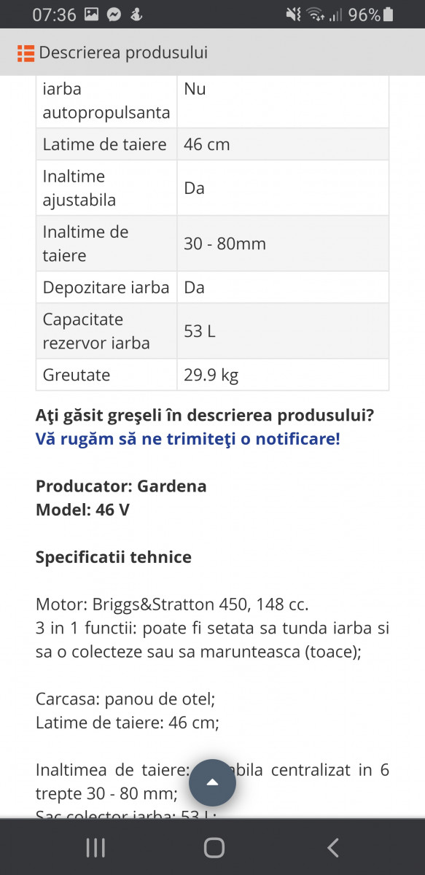
Task: Tap the battery icon in status bar
Action: pos(388,14)
